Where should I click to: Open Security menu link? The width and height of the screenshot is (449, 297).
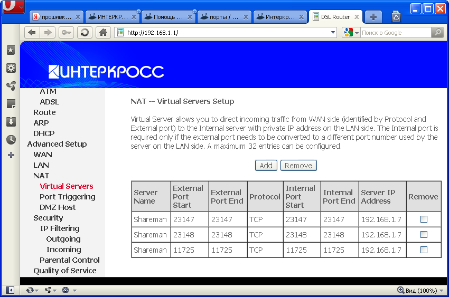[48, 218]
